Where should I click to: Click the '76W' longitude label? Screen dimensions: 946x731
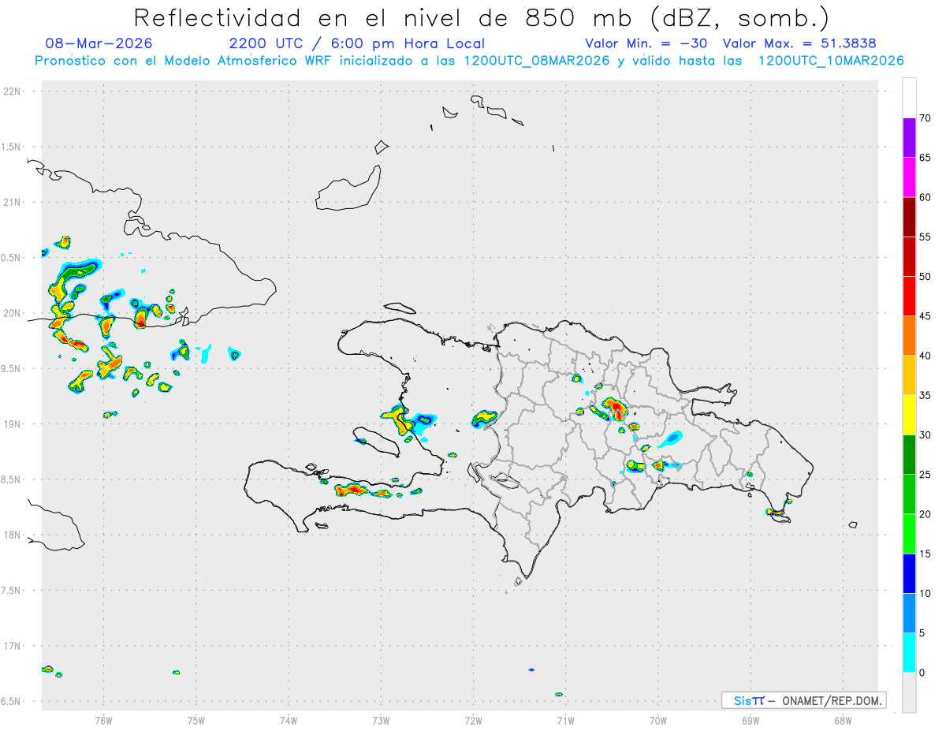(x=103, y=720)
